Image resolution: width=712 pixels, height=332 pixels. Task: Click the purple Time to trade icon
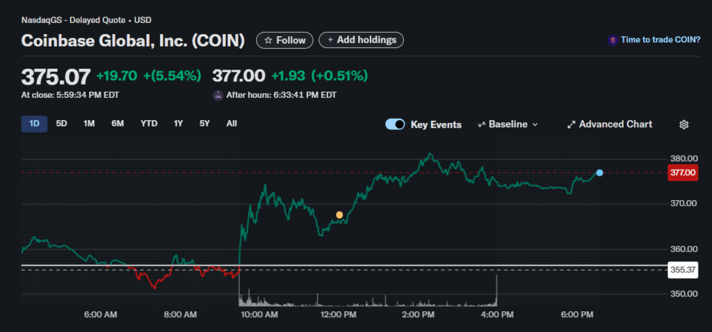coord(613,40)
